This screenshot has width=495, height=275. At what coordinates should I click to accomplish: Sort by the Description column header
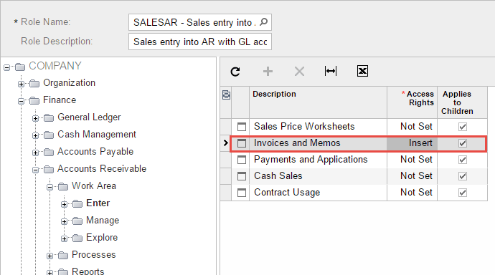click(319, 102)
